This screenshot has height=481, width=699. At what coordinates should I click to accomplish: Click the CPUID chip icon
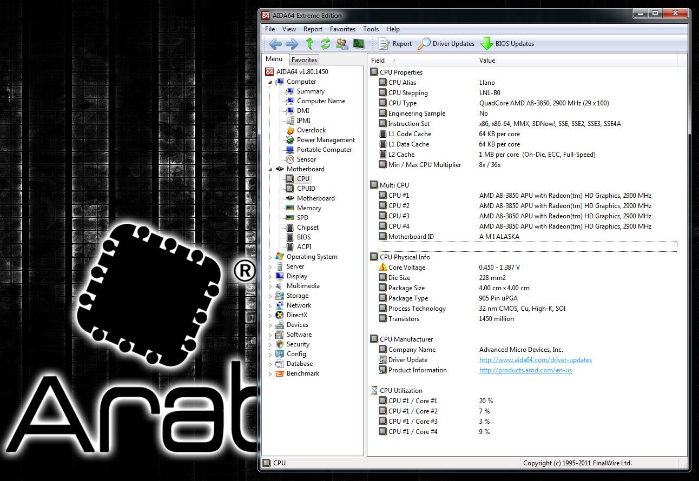290,189
